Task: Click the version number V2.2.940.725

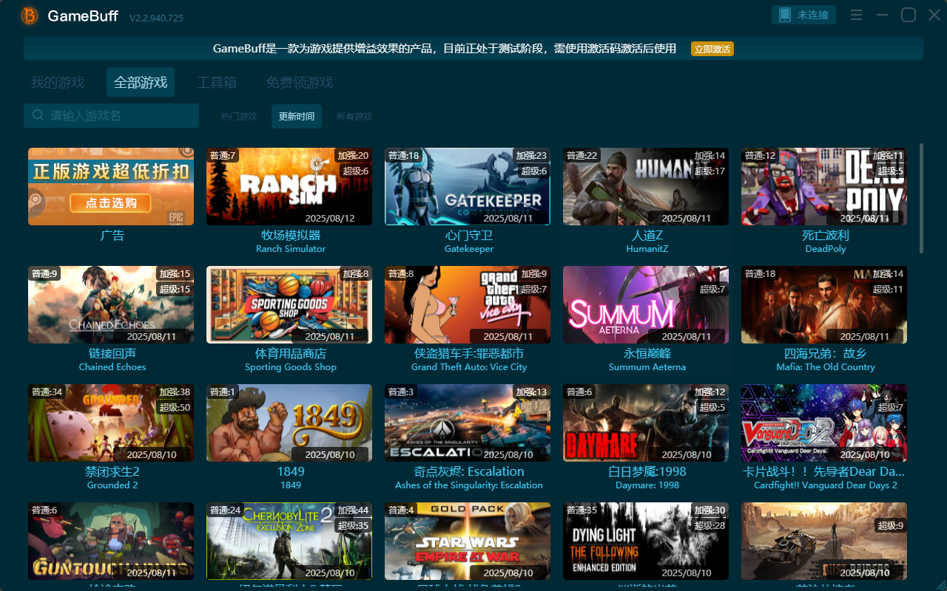Action: point(156,18)
